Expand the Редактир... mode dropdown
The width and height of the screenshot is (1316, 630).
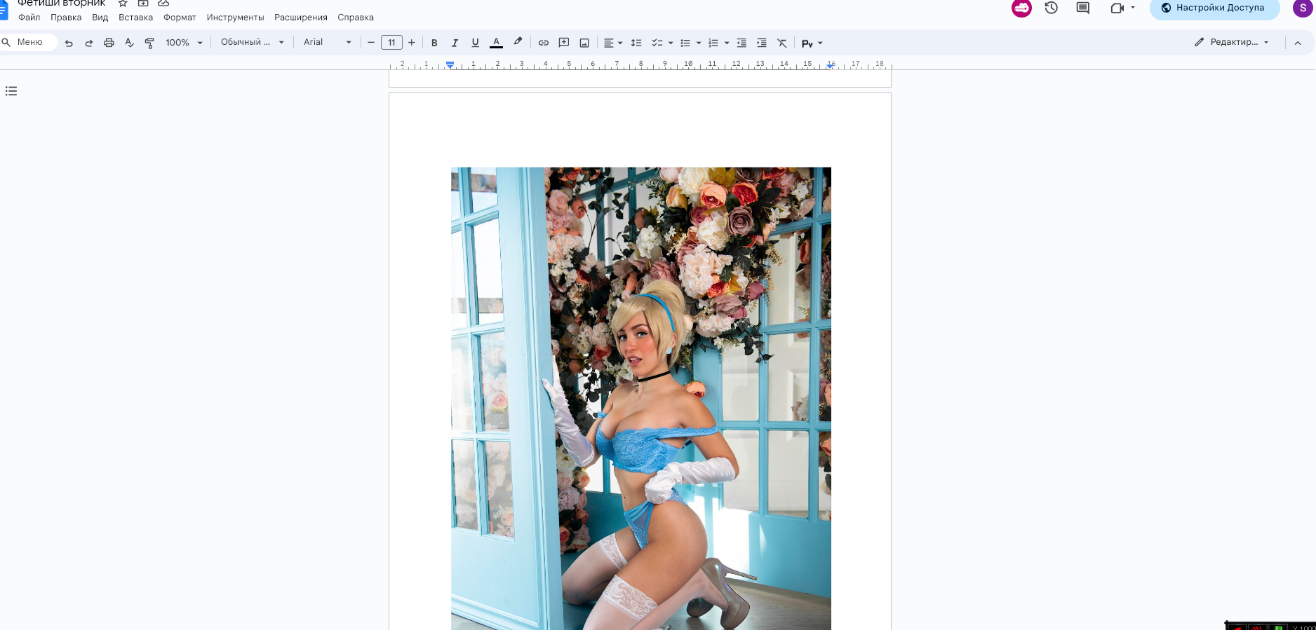click(x=1233, y=42)
